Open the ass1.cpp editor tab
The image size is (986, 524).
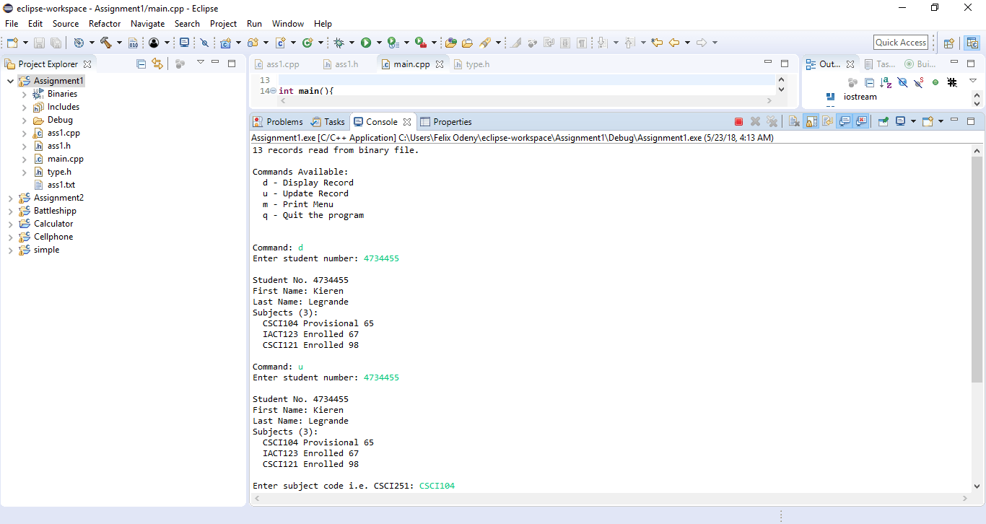282,64
